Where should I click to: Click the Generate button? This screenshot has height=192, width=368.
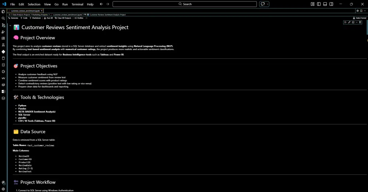[13, 18]
